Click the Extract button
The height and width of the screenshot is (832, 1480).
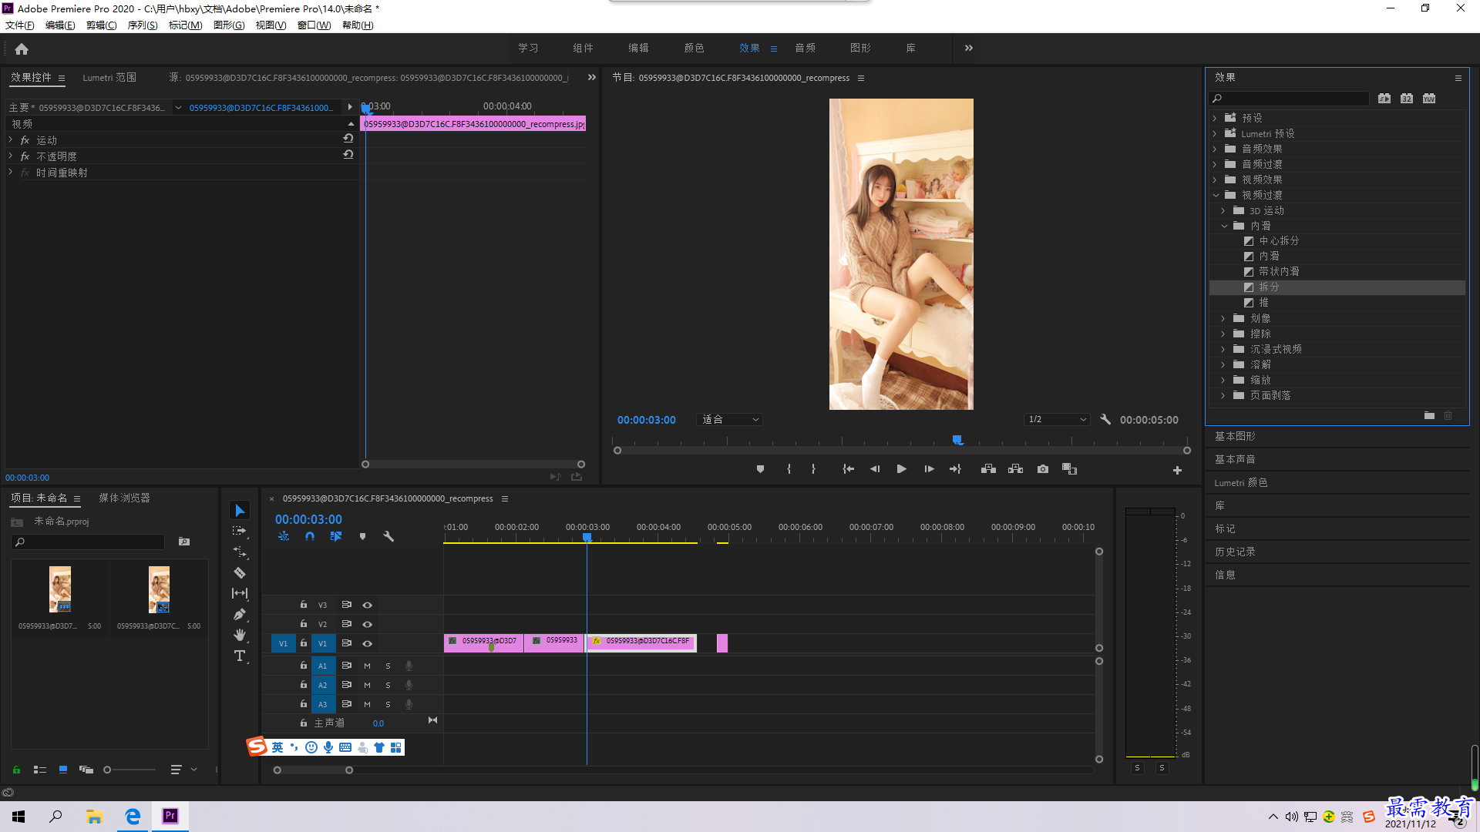[1015, 469]
